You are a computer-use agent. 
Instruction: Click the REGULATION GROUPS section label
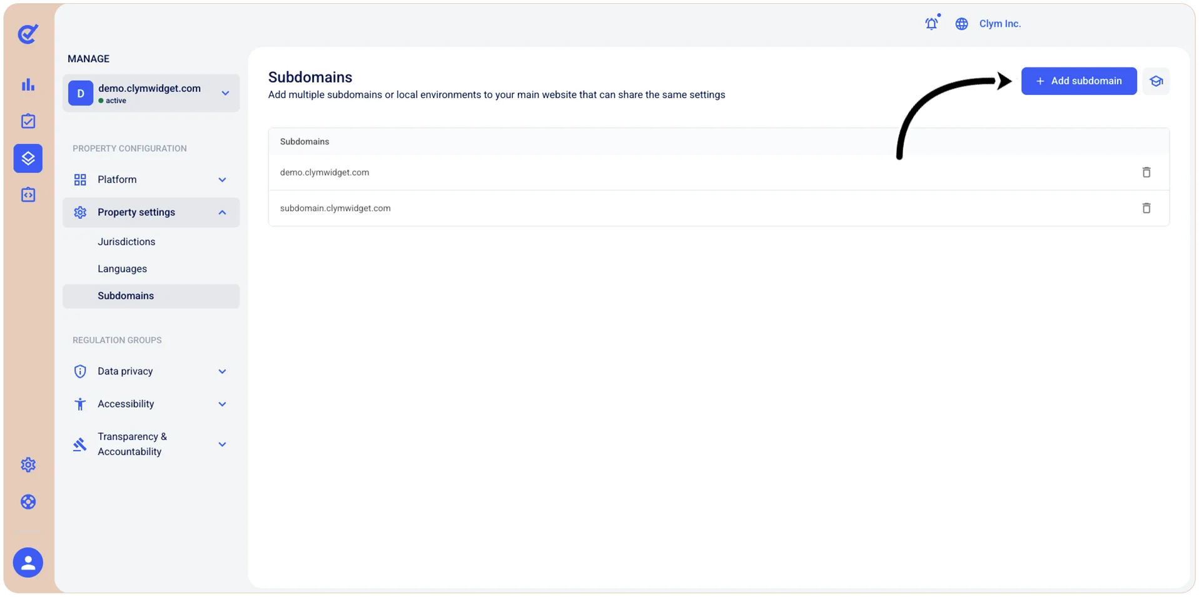[117, 341]
